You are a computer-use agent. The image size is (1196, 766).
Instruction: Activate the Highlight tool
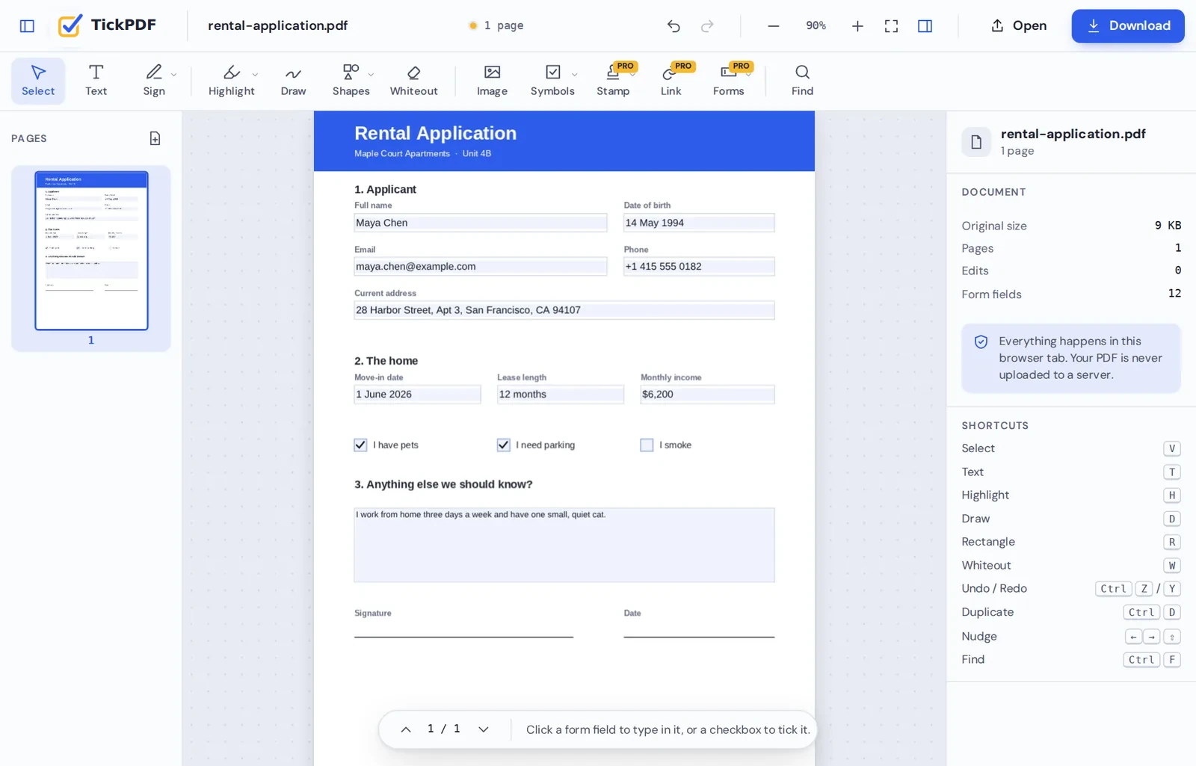231,81
